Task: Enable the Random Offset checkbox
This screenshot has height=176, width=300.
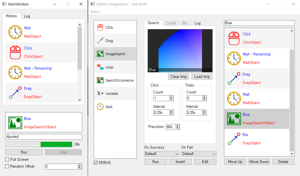Action: pos(7,166)
